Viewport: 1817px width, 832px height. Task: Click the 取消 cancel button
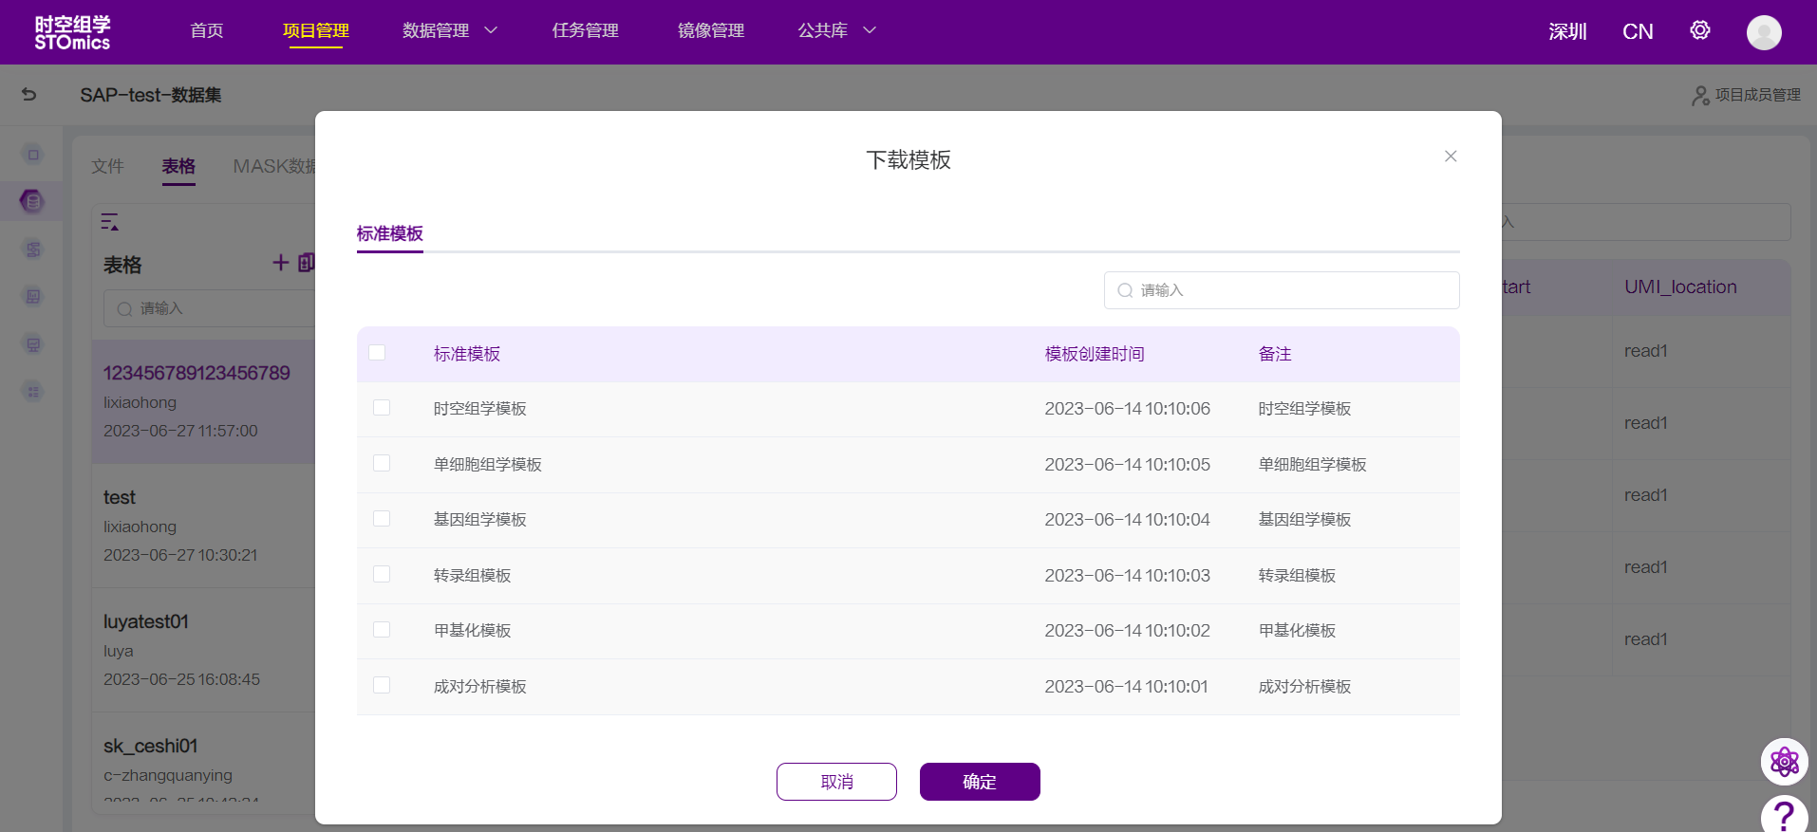tap(836, 782)
